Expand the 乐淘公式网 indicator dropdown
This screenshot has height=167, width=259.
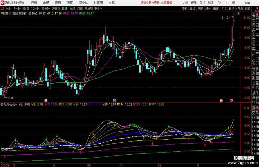(x=2, y=104)
